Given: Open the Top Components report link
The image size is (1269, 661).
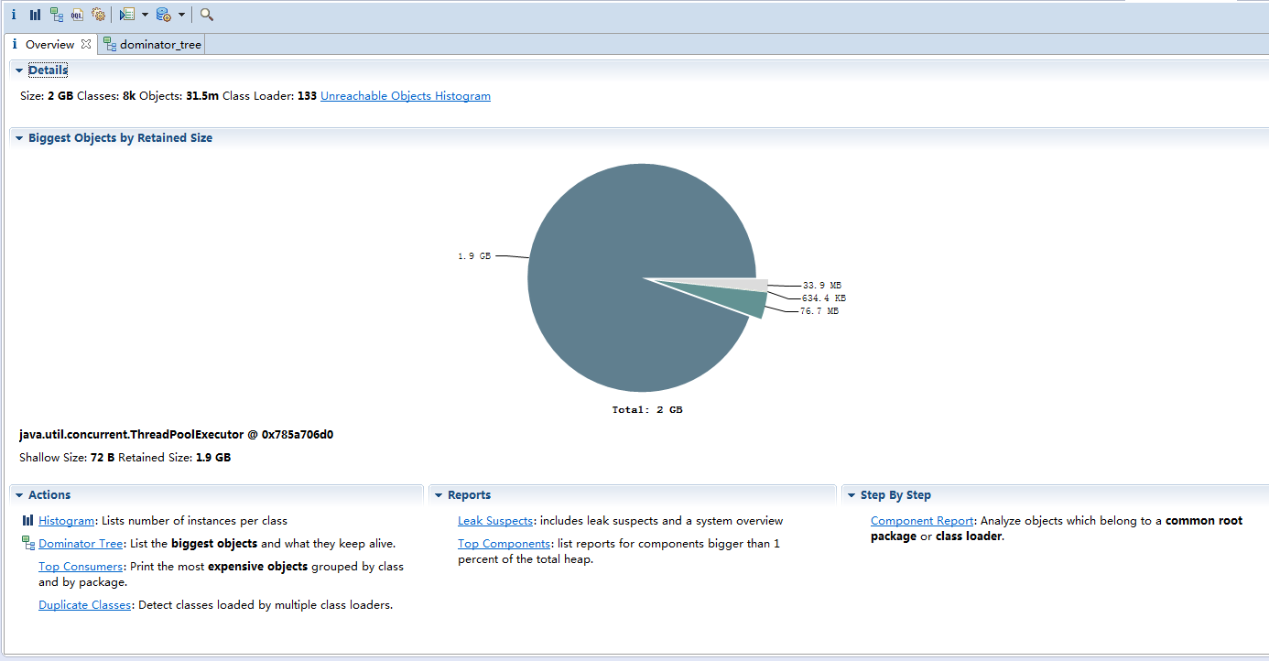Looking at the screenshot, I should coord(504,544).
